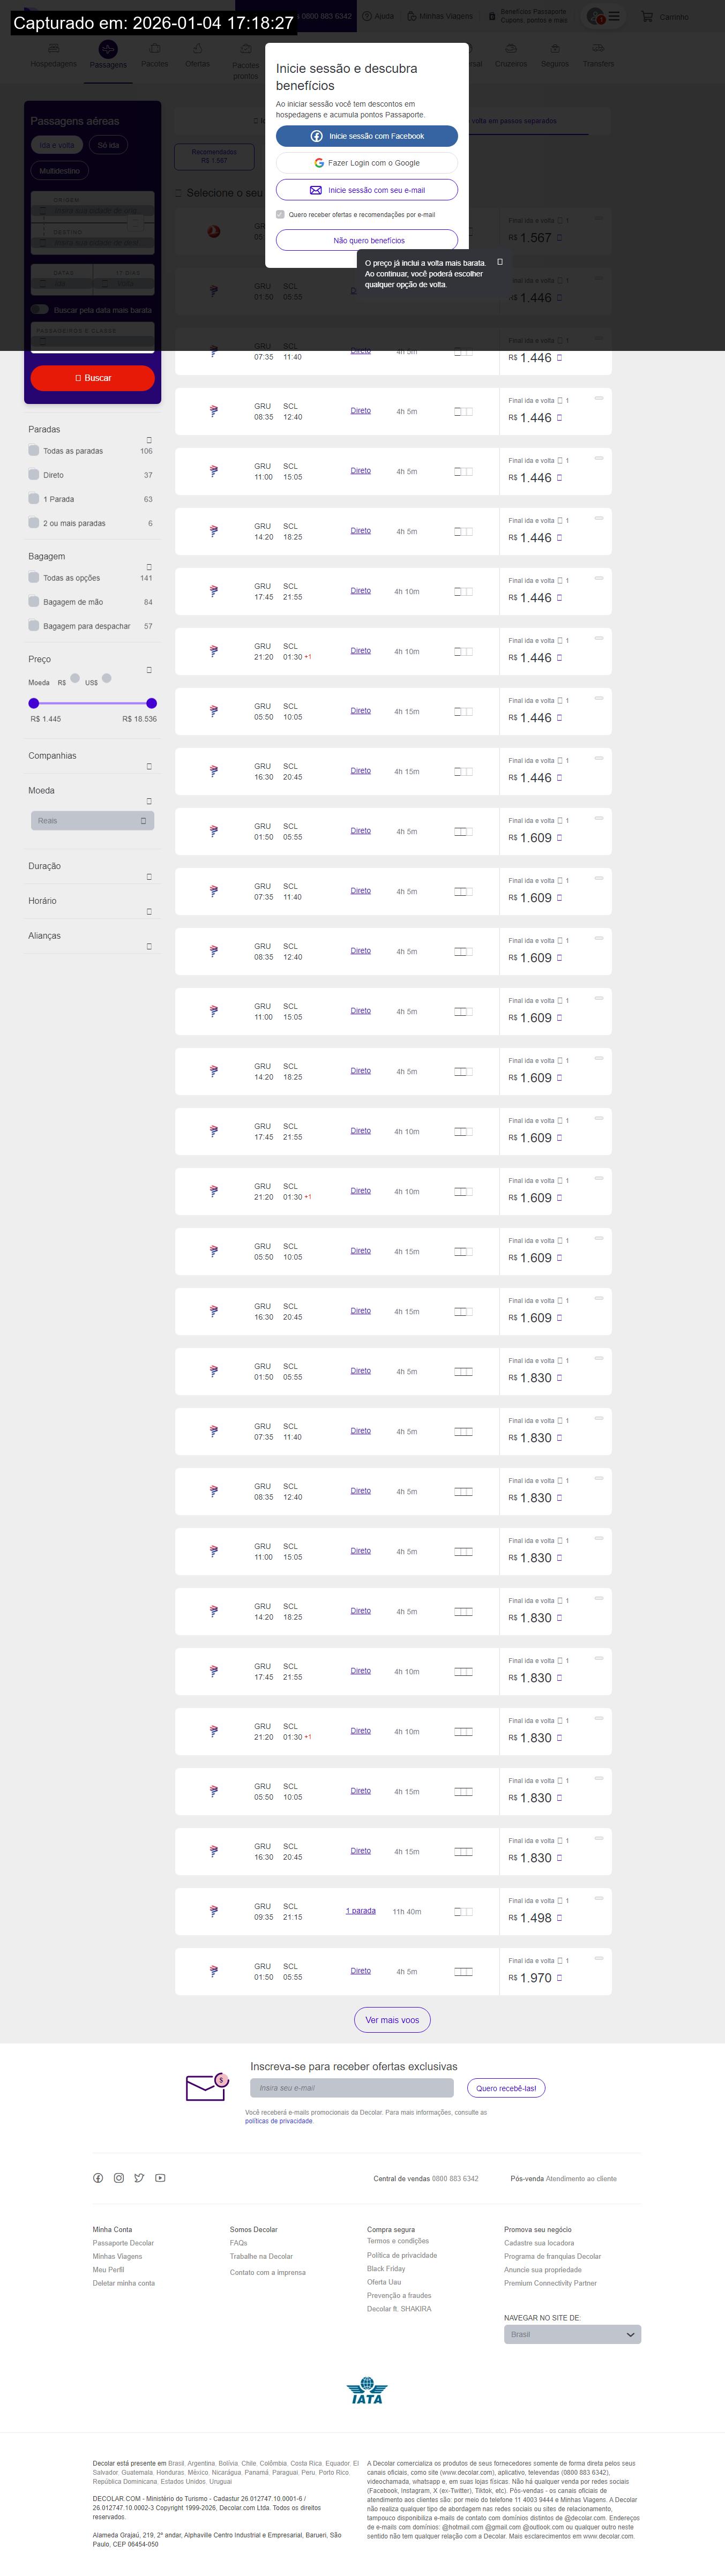Click the Facebook icon in footer
The width and height of the screenshot is (725, 2576).
[98, 2178]
